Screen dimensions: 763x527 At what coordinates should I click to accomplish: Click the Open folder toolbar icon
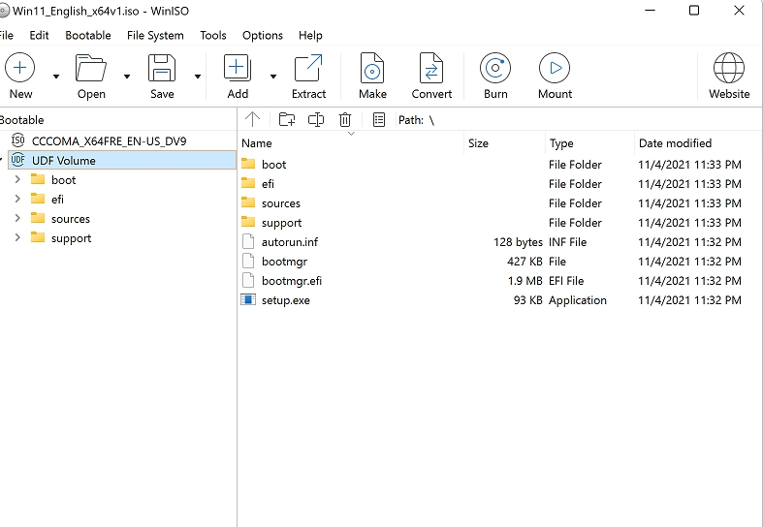(x=91, y=68)
